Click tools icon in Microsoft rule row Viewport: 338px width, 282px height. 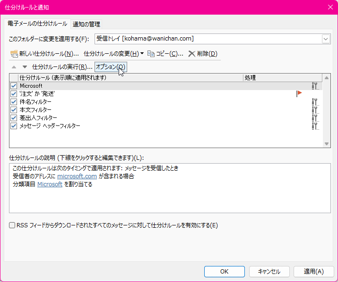315,86
